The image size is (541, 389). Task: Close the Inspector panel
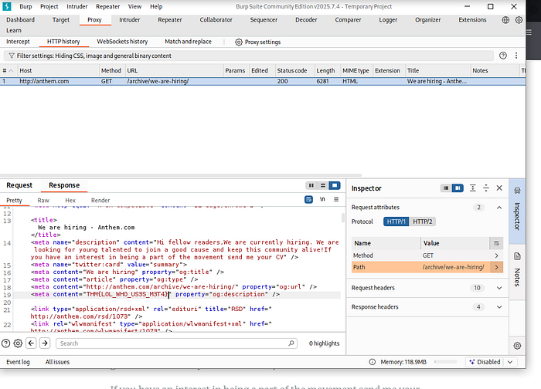499,188
